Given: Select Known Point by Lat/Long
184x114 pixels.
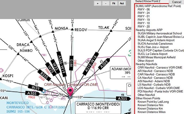Looking at the screenshot, I should tap(153, 102).
